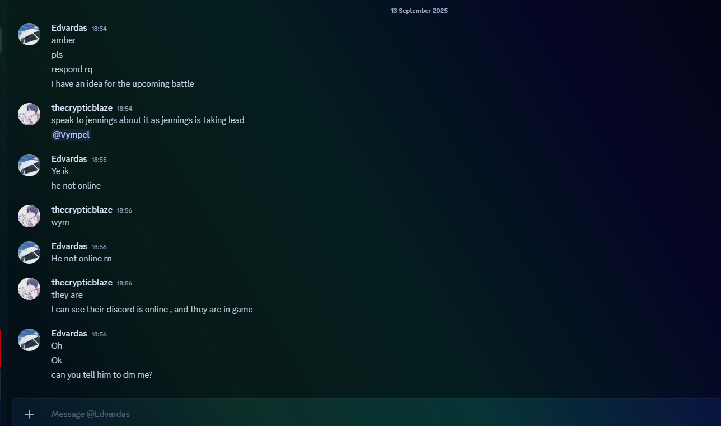Click the Edvardas username above "amber"
This screenshot has width=721, height=426.
[x=69, y=28]
